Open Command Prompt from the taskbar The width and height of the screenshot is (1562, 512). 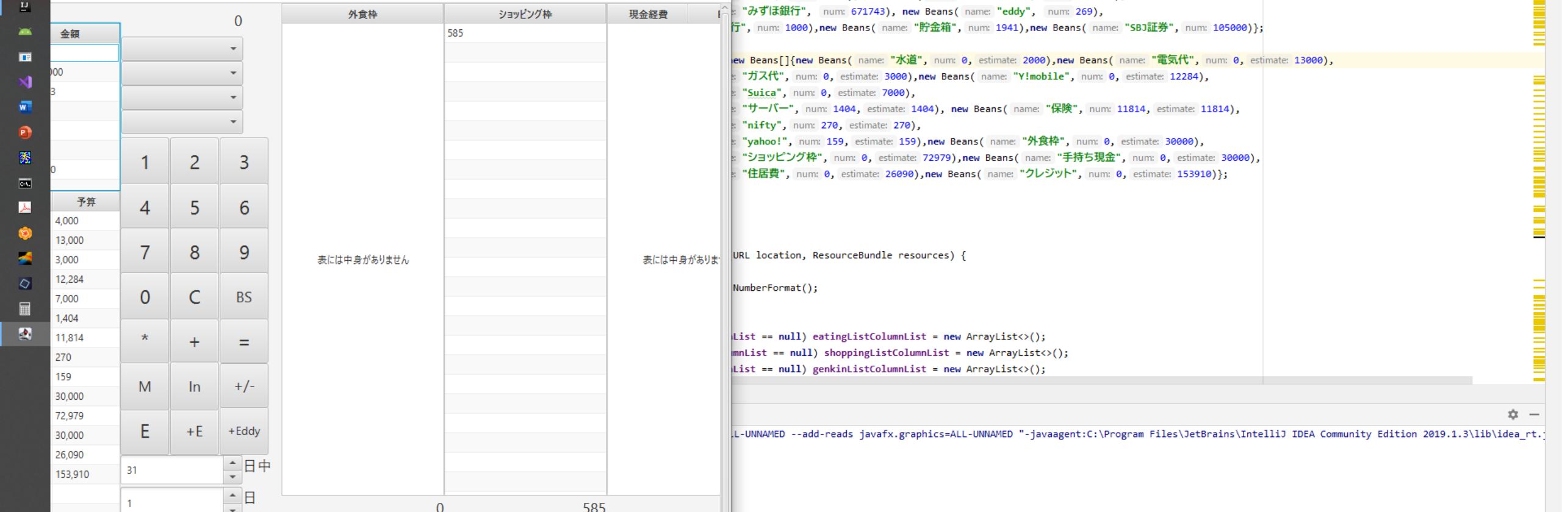pos(25,183)
